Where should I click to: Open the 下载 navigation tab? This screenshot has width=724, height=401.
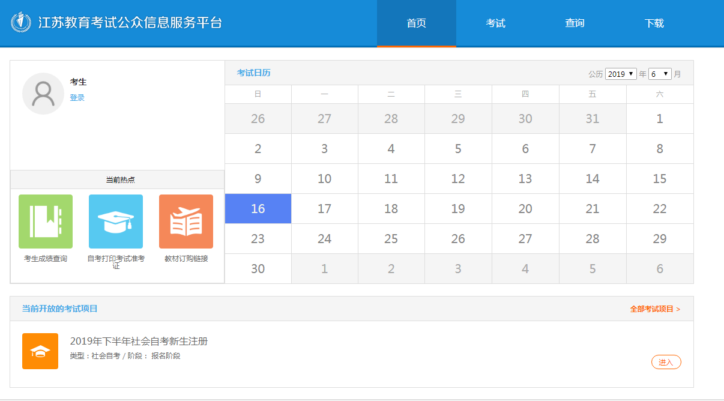pos(654,23)
